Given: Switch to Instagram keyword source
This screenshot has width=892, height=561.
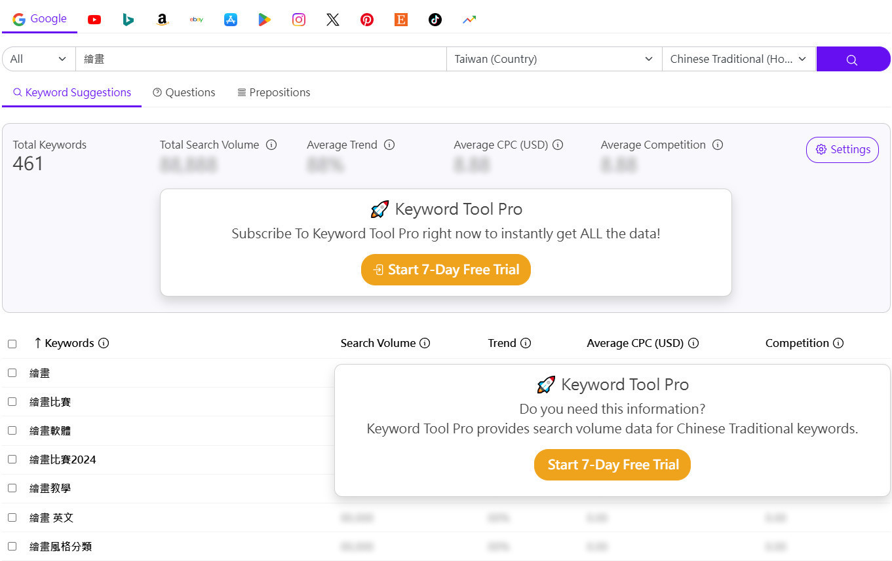Looking at the screenshot, I should (x=299, y=20).
